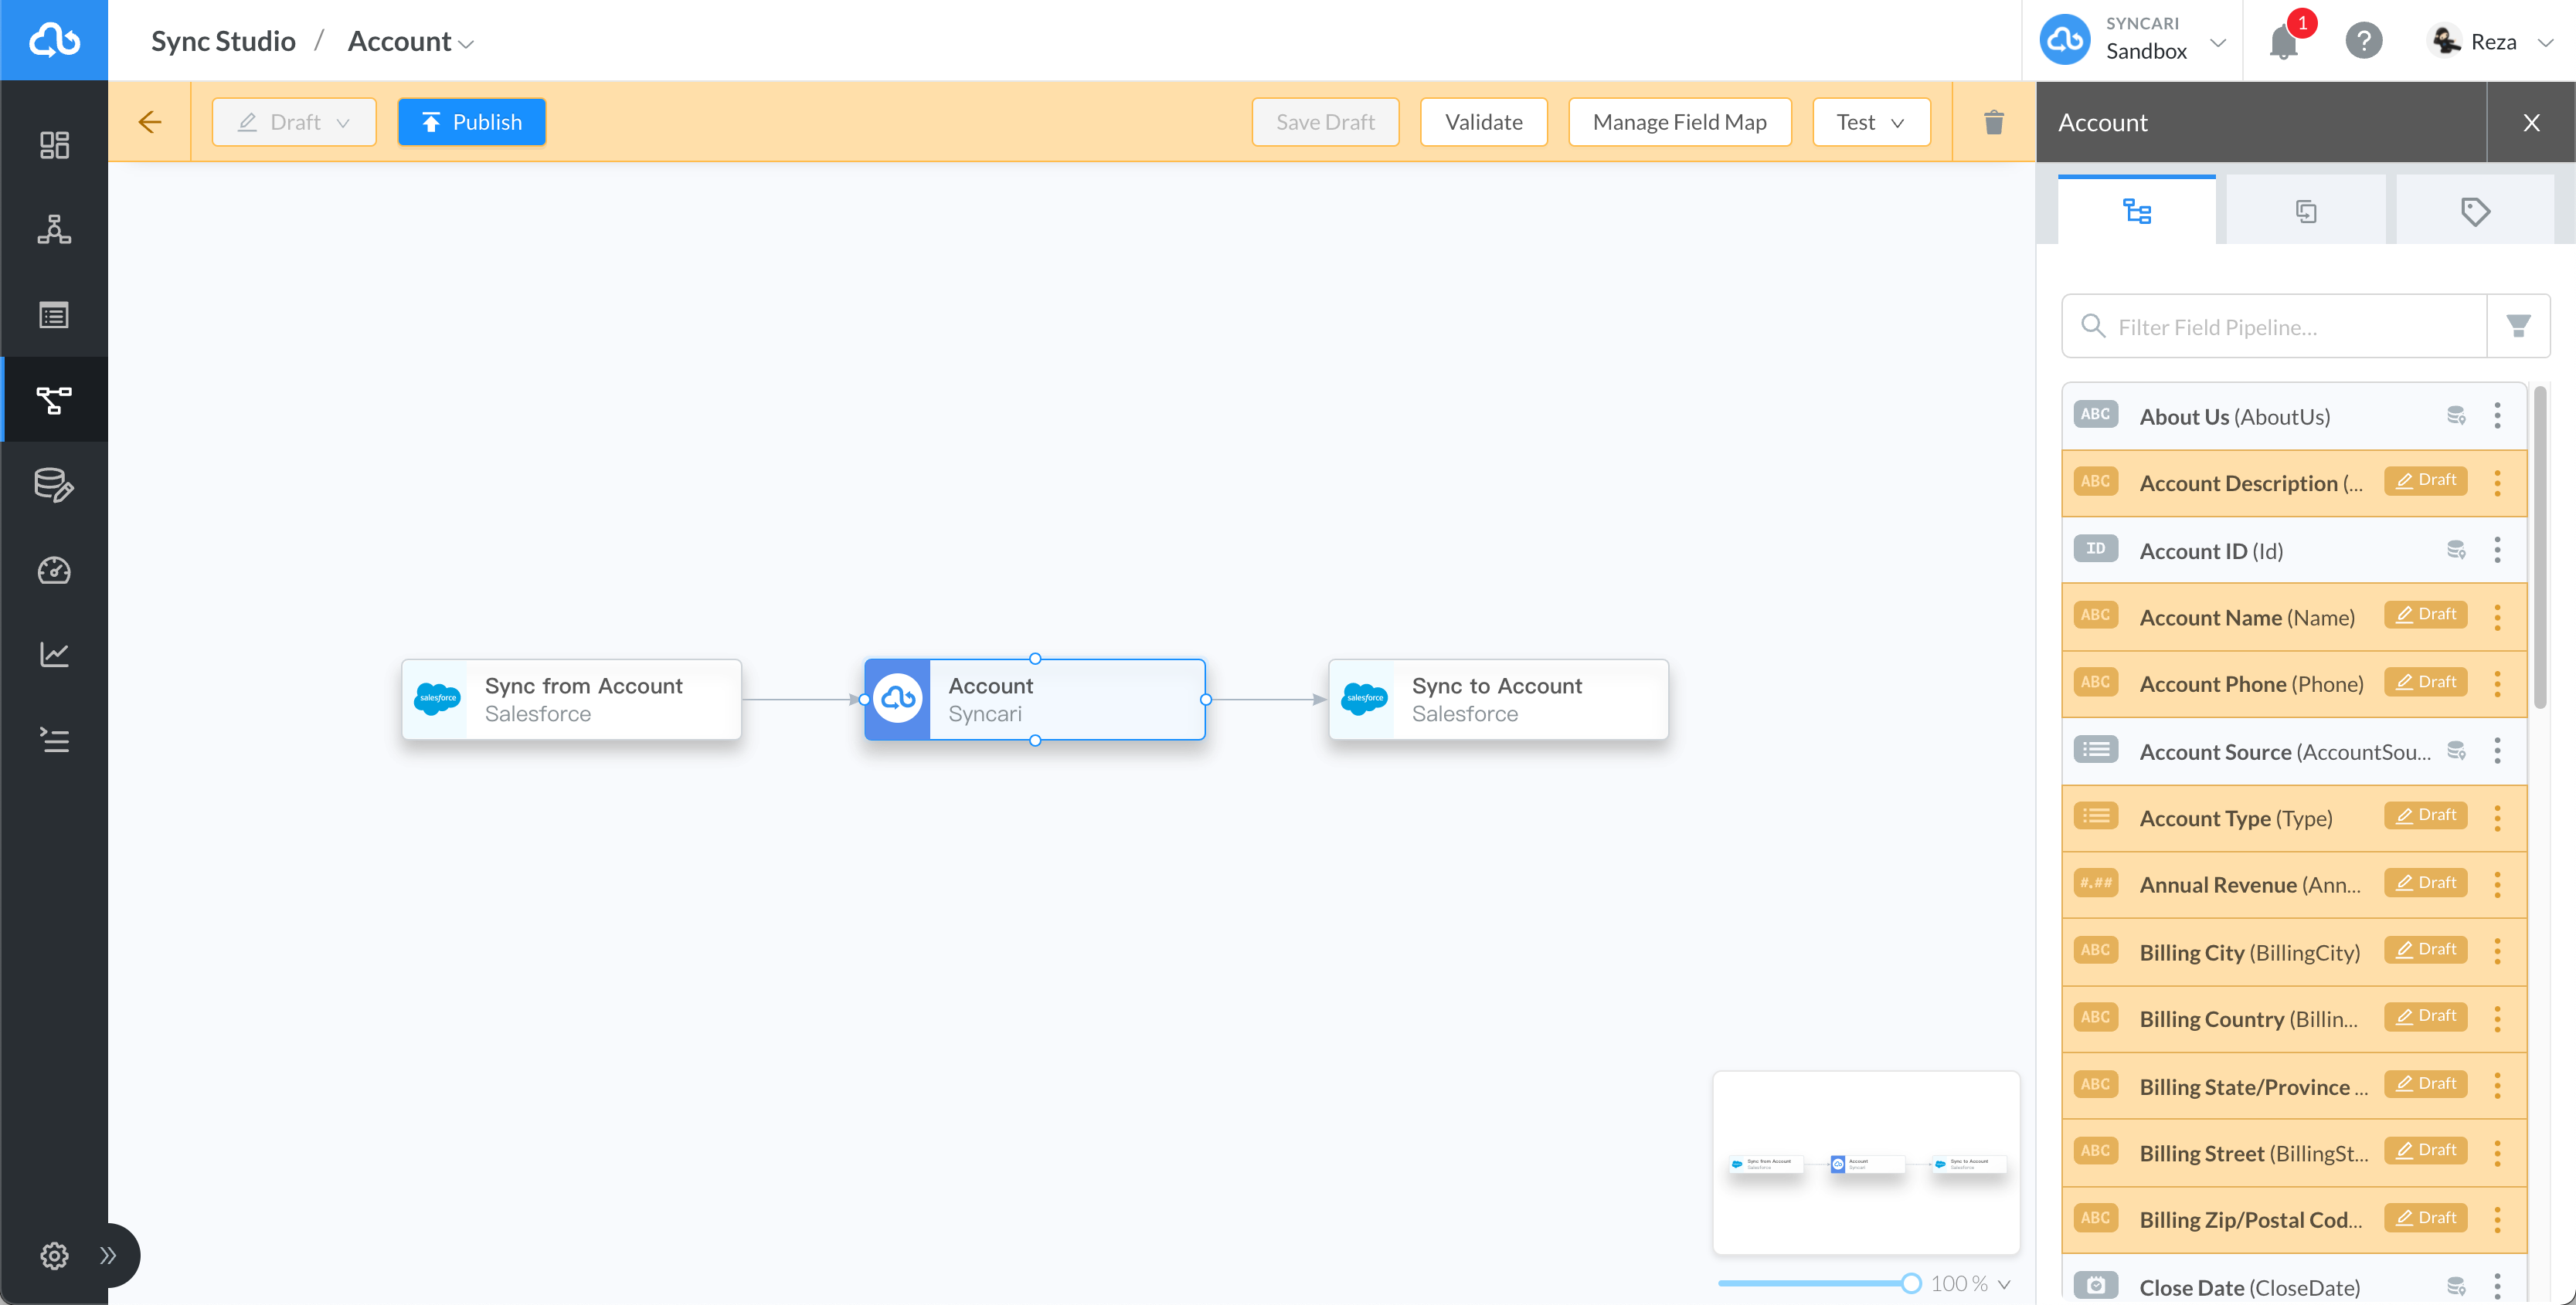The image size is (2576, 1305).
Task: Open the Account Phone field options menu
Action: 2497,683
